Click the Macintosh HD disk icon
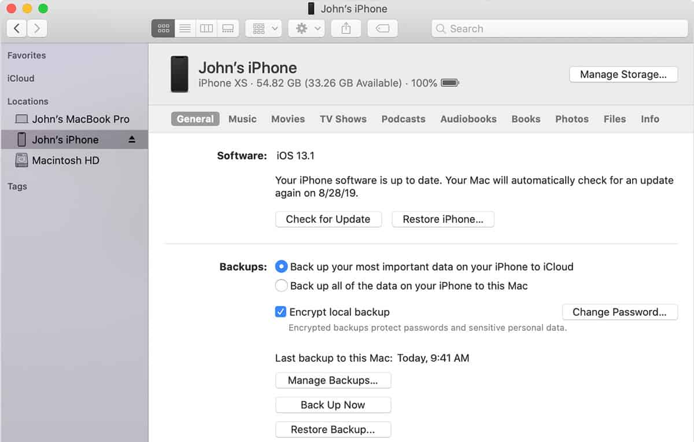This screenshot has height=442, width=694. click(21, 160)
